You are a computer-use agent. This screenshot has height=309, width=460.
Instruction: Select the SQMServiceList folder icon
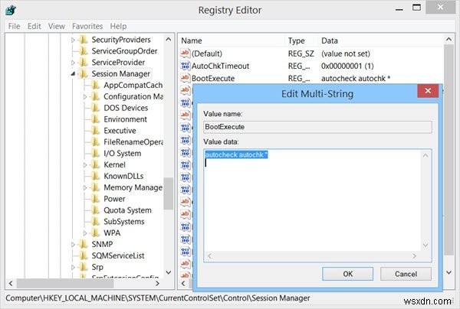click(84, 255)
